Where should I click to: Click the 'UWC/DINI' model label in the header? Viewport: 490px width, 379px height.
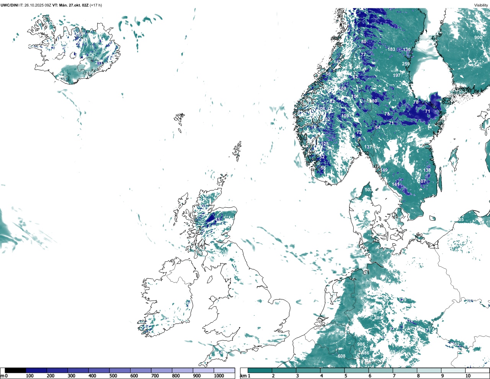click(x=10, y=5)
